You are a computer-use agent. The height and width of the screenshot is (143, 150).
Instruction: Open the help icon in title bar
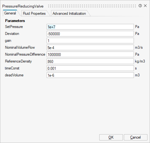click(x=140, y=6)
